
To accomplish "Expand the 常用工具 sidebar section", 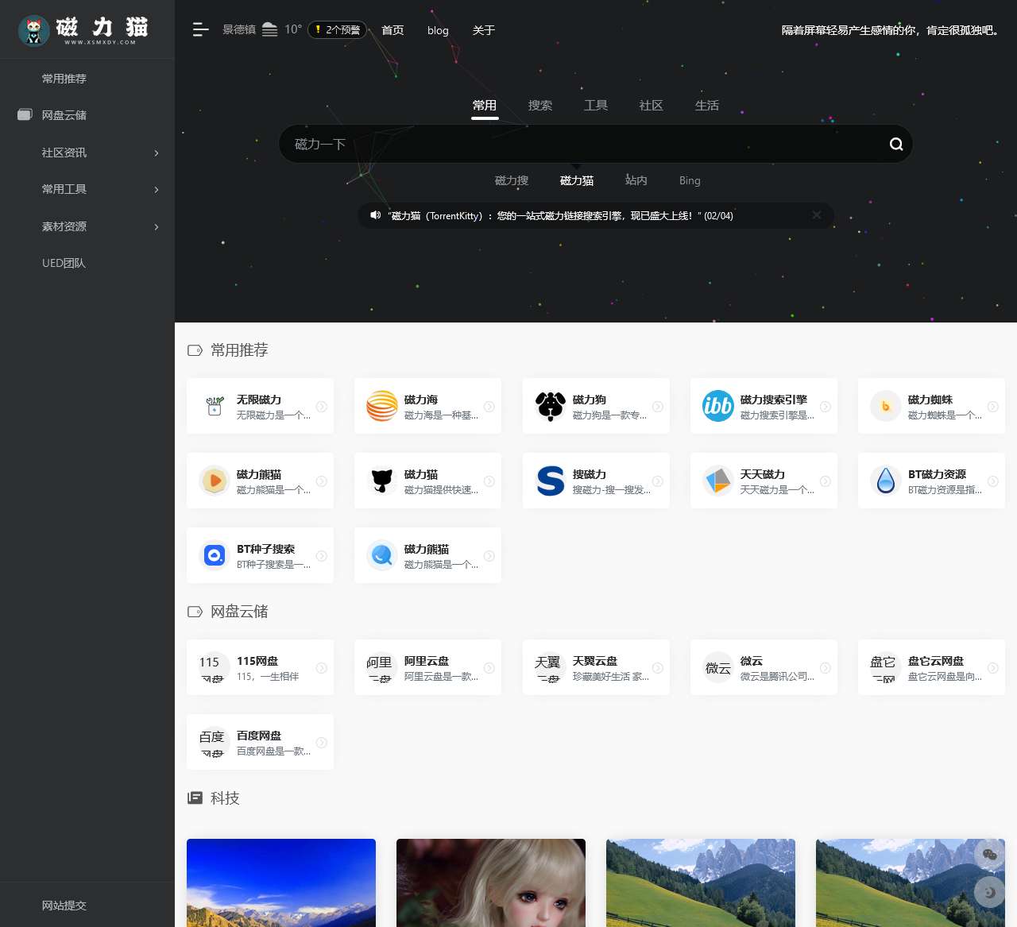I will [x=87, y=189].
